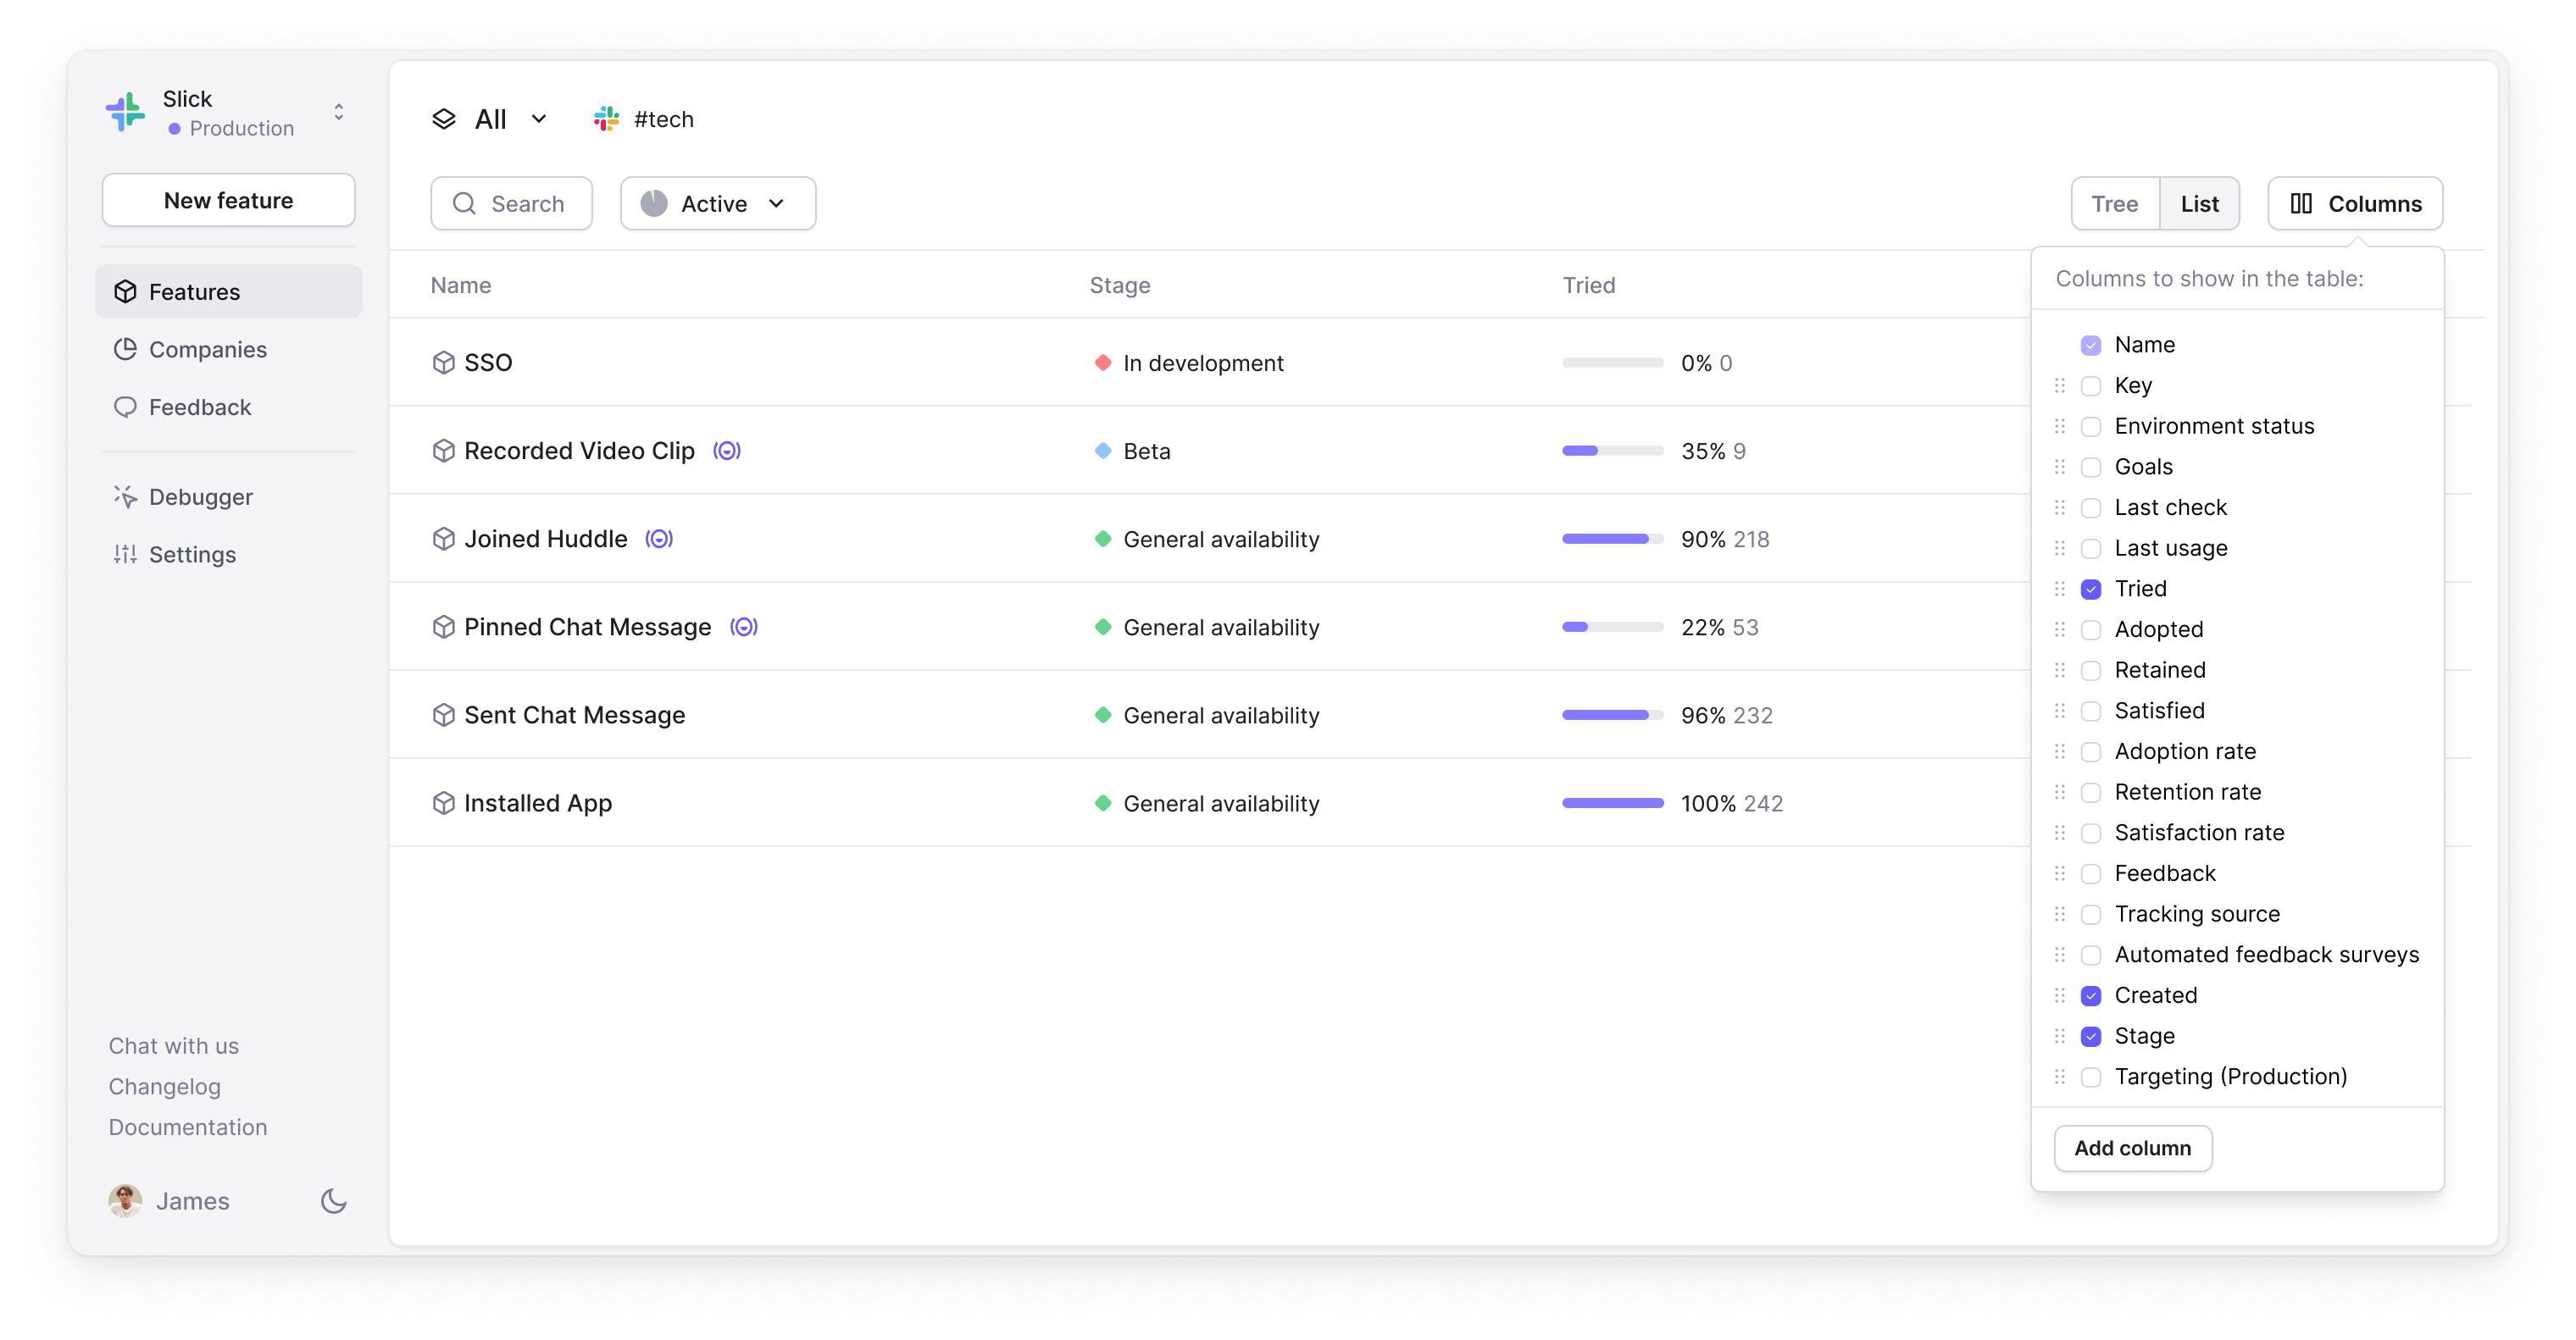Open the Settings page in sidebar
This screenshot has height=1340, width=2576.
pos(228,554)
